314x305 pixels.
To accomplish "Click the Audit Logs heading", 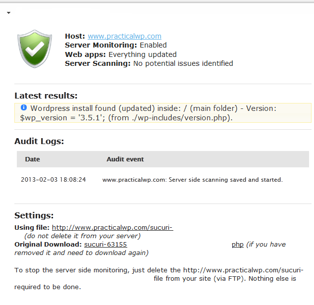I will point(39,141).
